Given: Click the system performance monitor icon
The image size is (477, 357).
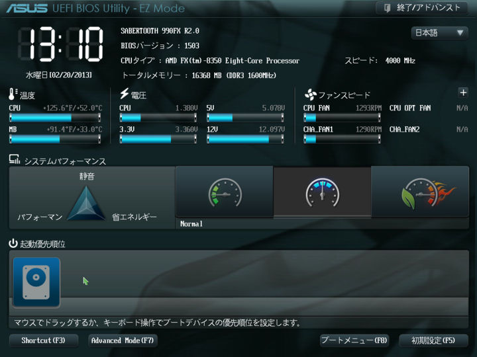Looking at the screenshot, I should pos(15,159).
